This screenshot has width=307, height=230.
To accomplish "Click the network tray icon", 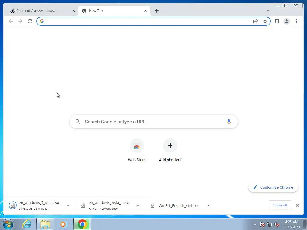I will [270, 224].
